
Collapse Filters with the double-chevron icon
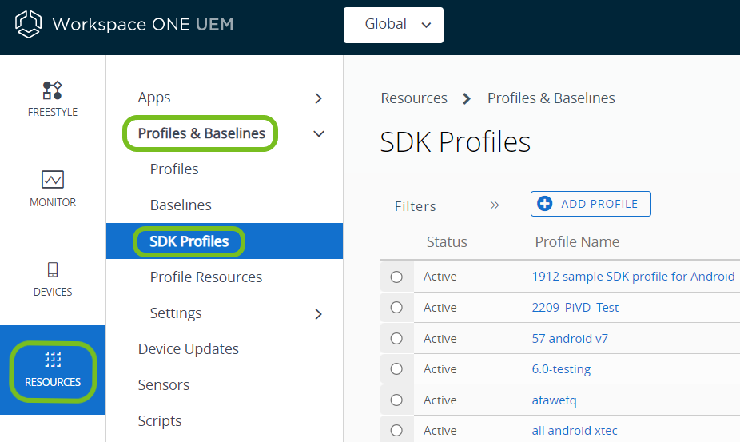coord(494,205)
